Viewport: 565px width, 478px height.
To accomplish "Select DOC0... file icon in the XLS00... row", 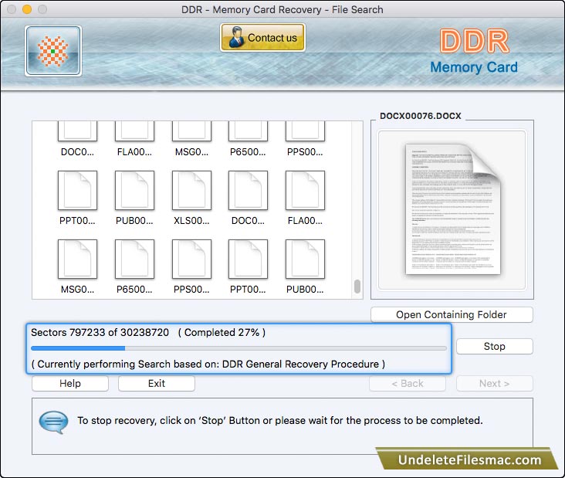I will pyautogui.click(x=248, y=190).
